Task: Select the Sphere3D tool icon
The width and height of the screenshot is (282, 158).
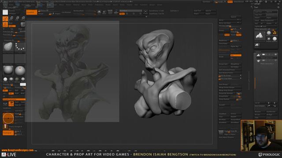Action: [275, 39]
